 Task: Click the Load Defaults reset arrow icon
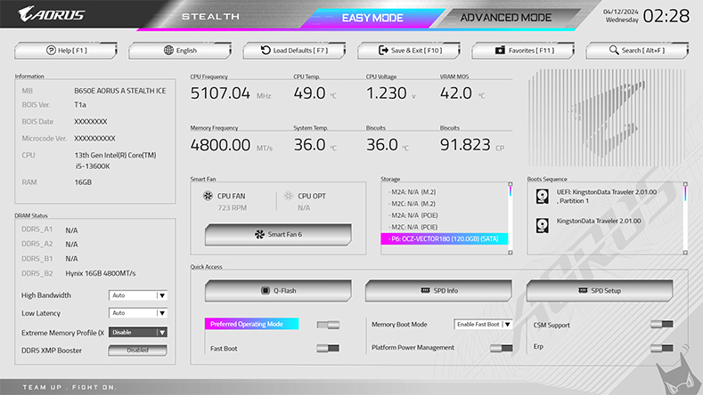(x=266, y=51)
